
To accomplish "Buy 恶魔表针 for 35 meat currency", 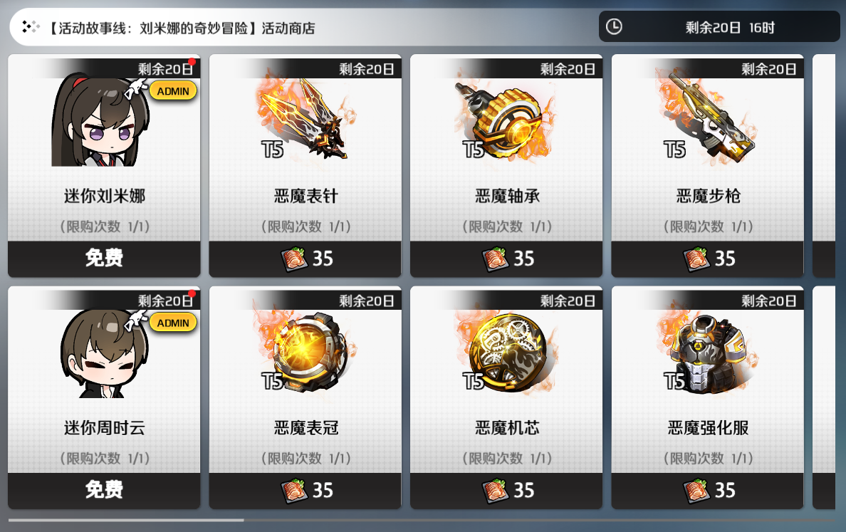I will tap(305, 259).
